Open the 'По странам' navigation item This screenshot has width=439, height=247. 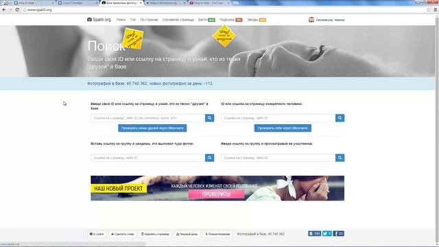[x=149, y=20]
